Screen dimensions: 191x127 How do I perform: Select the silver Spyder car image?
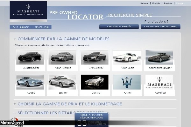(x=62, y=82)
